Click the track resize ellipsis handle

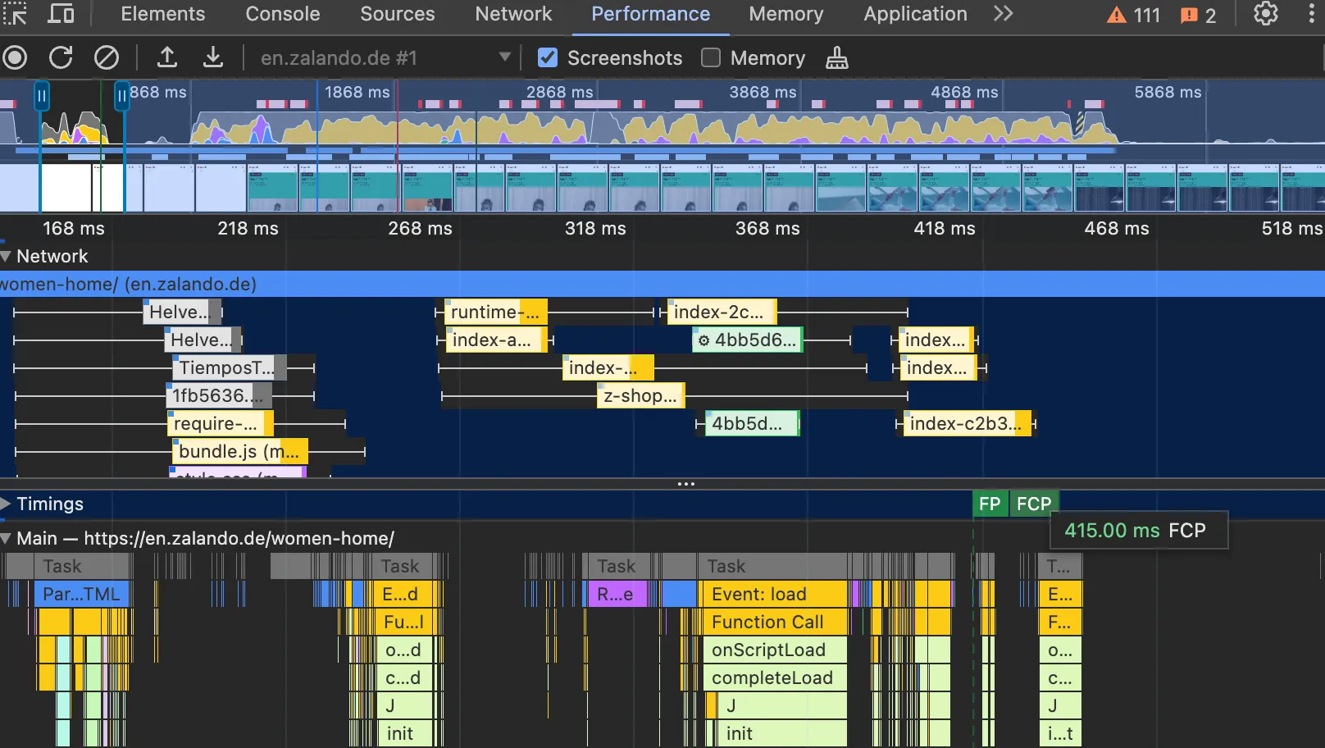coord(686,484)
